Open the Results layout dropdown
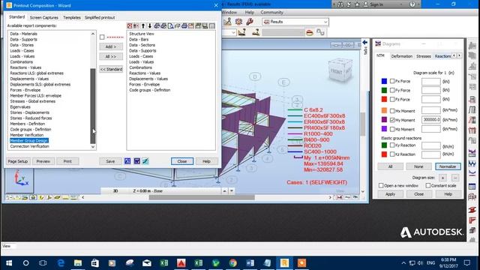480x270 pixels. (x=325, y=22)
